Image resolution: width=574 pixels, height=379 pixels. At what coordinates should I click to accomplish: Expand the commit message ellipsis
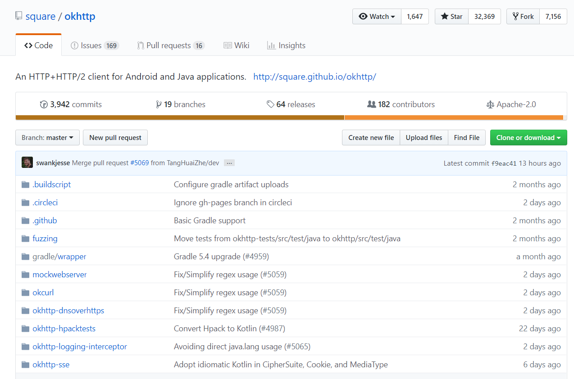click(229, 163)
